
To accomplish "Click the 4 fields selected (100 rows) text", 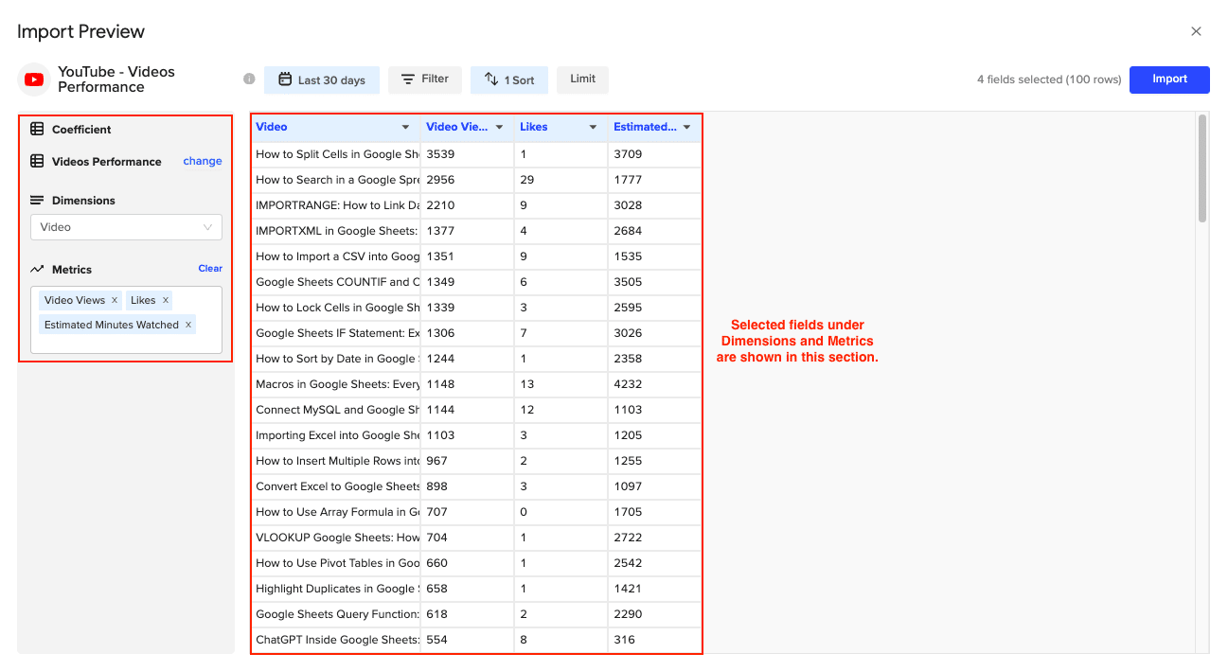I will coord(1049,79).
